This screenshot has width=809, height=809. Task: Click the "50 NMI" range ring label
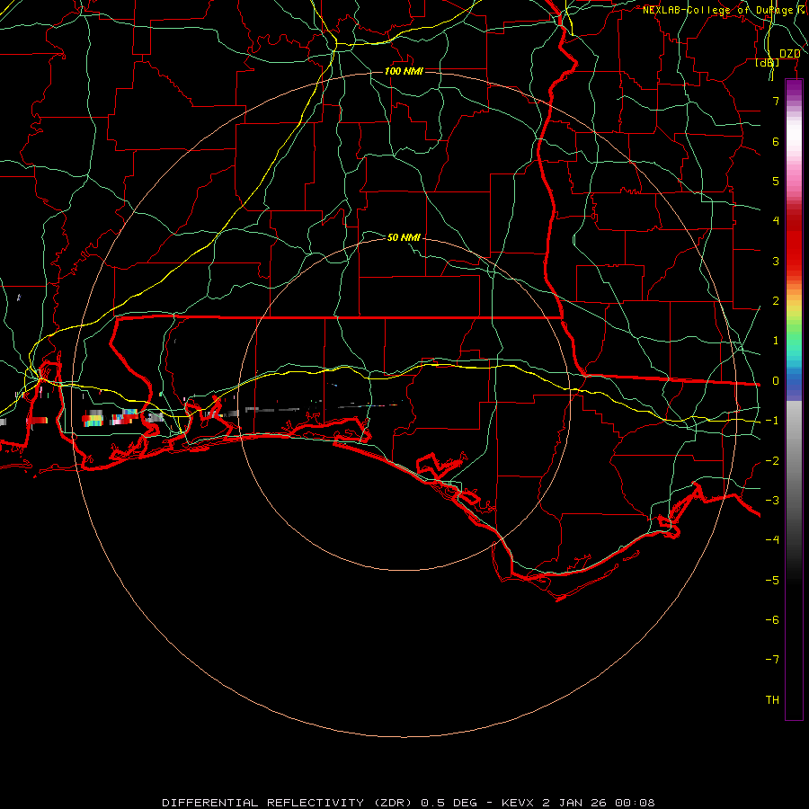point(404,237)
